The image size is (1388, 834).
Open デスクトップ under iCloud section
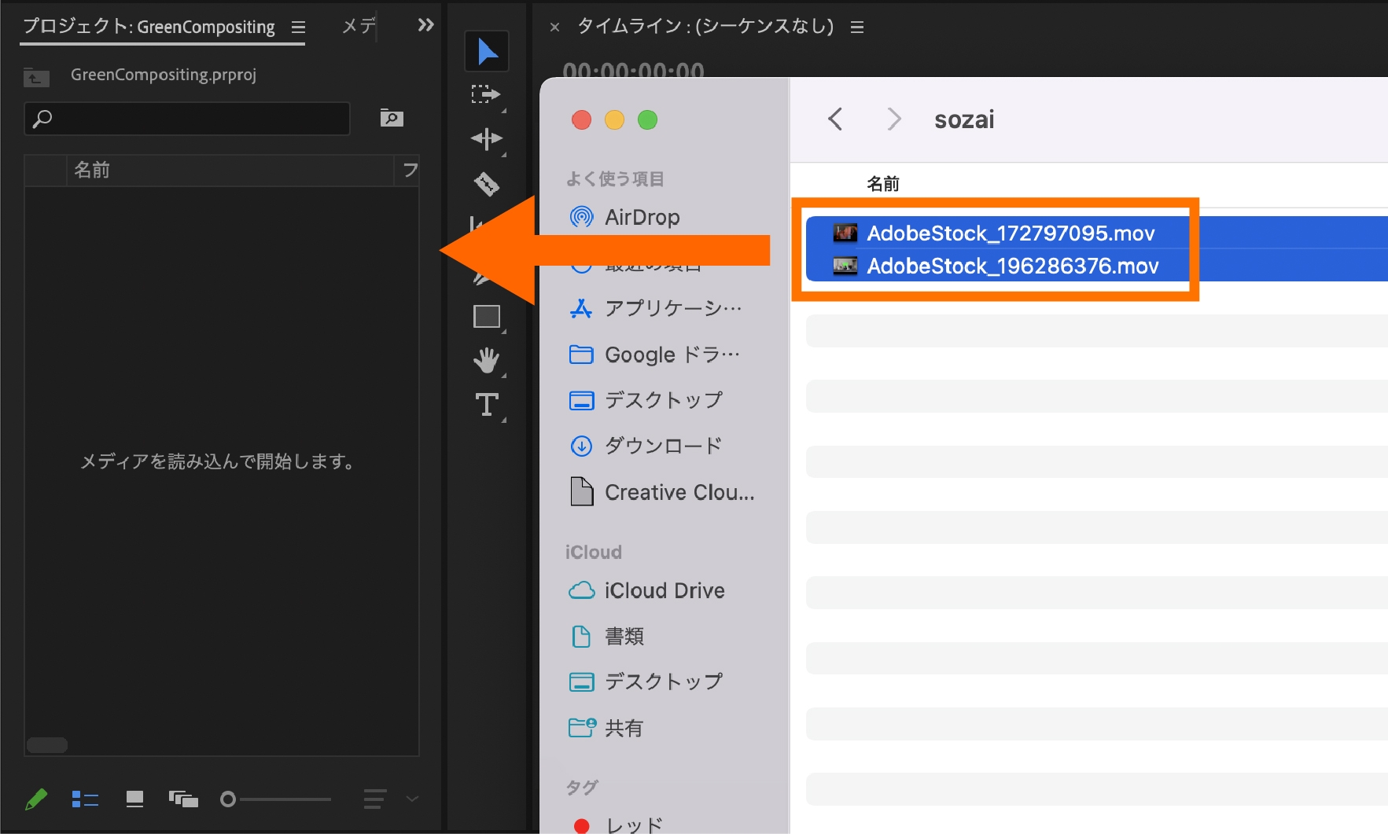[x=646, y=682]
